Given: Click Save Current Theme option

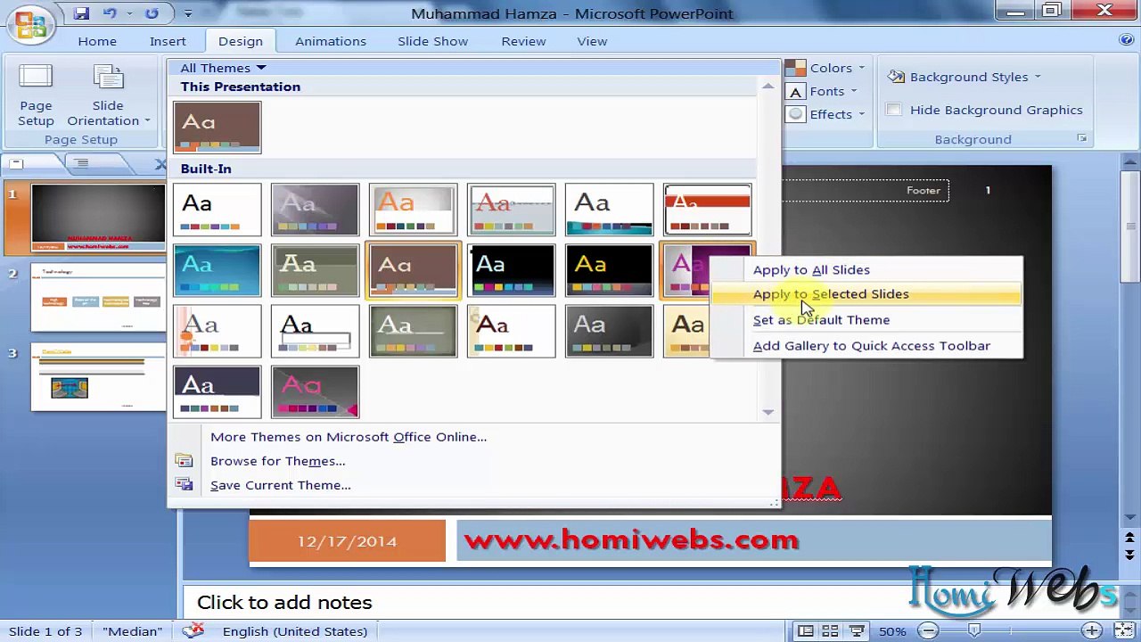Looking at the screenshot, I should tap(281, 485).
